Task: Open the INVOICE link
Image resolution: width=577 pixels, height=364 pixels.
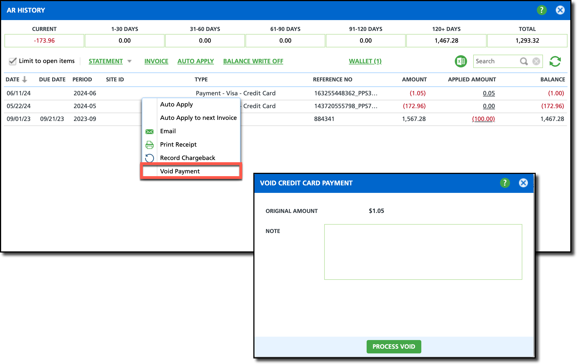Action: pos(156,61)
